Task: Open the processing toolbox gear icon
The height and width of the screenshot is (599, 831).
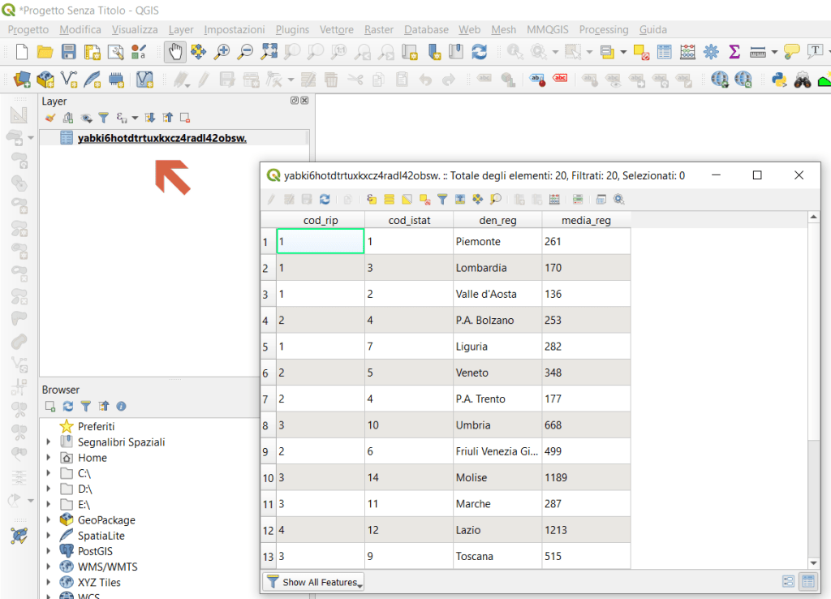Action: pyautogui.click(x=711, y=52)
